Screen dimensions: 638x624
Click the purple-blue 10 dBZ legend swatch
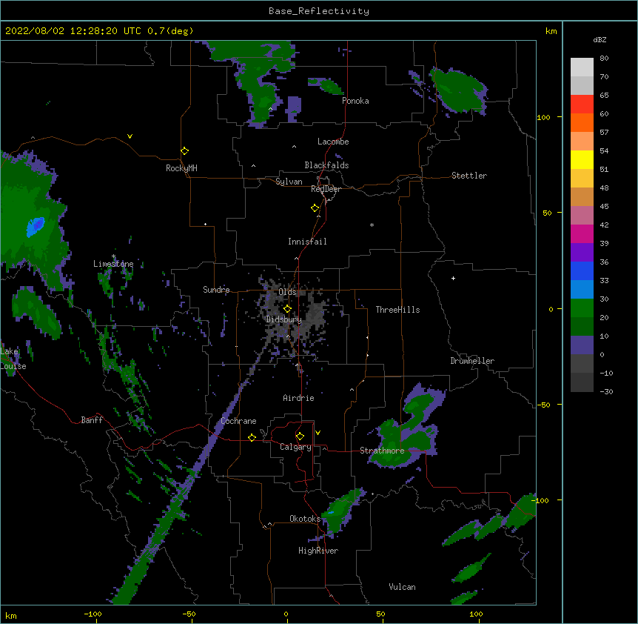point(582,345)
